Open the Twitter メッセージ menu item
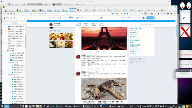 click(x=80, y=18)
